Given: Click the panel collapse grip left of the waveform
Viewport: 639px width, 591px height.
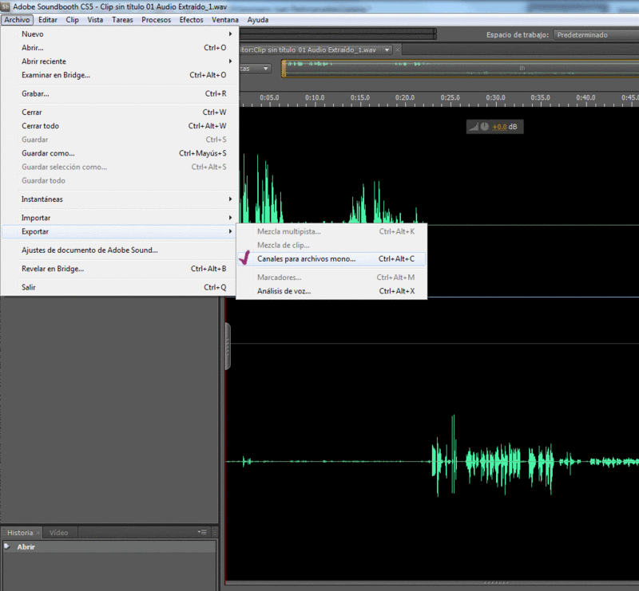Looking at the screenshot, I should pyautogui.click(x=228, y=346).
